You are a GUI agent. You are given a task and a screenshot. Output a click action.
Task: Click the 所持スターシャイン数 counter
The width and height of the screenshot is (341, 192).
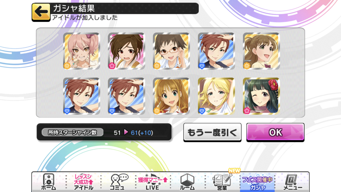(x=104, y=132)
